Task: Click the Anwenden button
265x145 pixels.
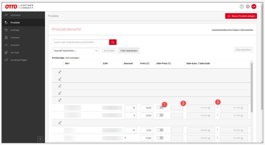Action: coord(109,51)
